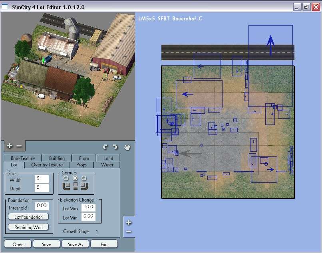
Task: Click the app icon in the title bar
Action: tap(5, 7)
